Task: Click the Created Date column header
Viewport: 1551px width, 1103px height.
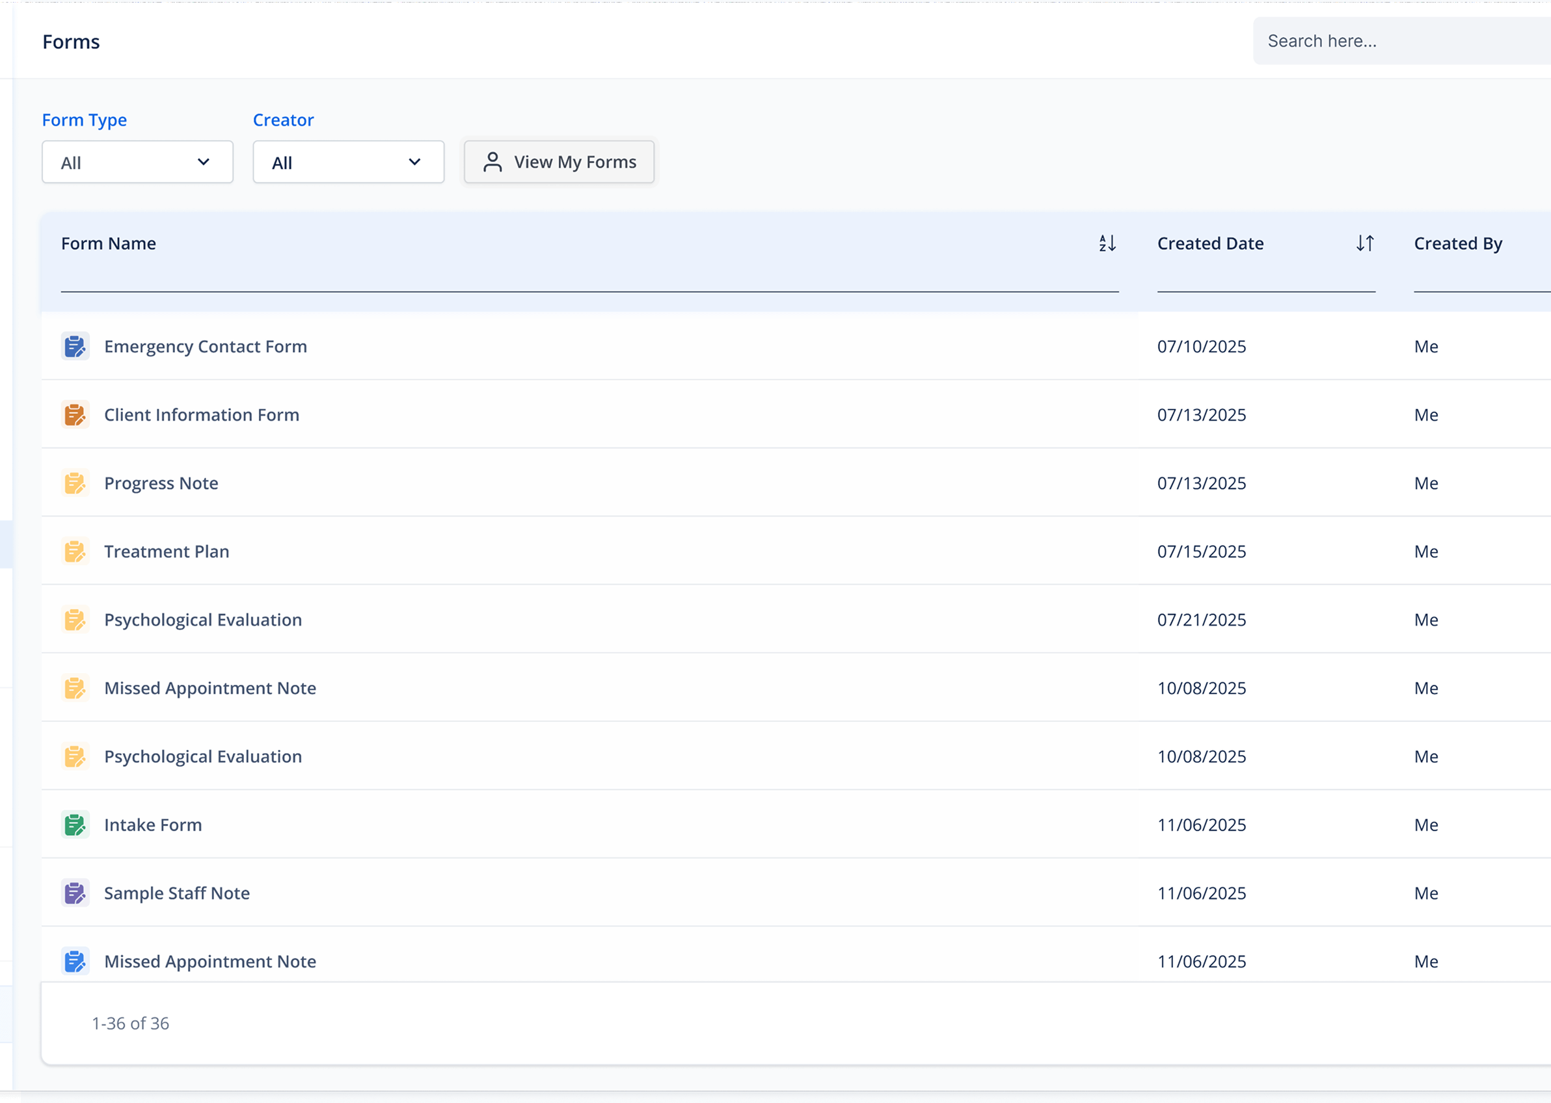Action: (x=1211, y=243)
